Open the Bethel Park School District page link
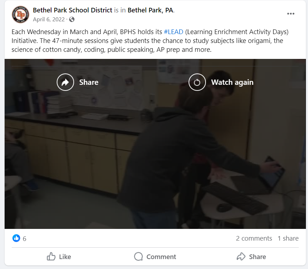The image size is (308, 269). click(x=73, y=10)
